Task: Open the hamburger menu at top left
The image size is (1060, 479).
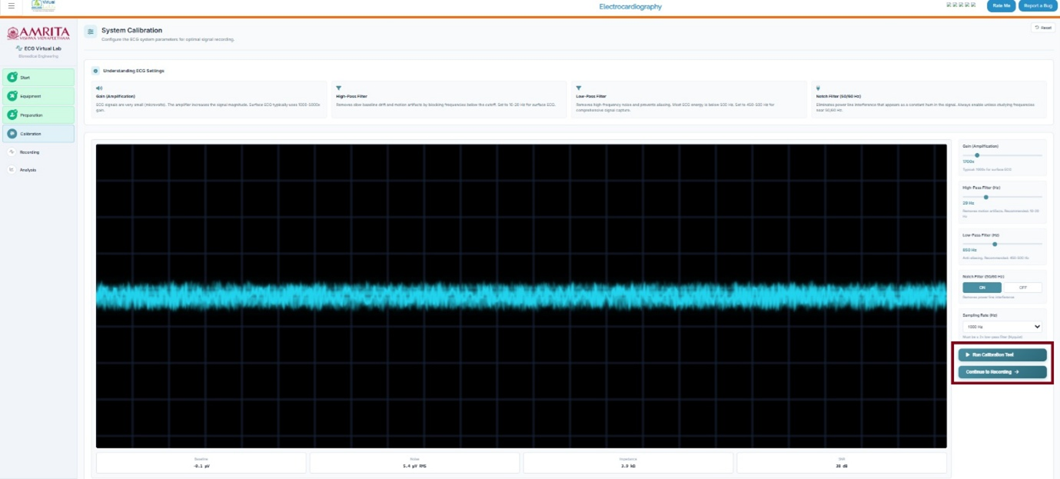Action: pyautogui.click(x=11, y=5)
